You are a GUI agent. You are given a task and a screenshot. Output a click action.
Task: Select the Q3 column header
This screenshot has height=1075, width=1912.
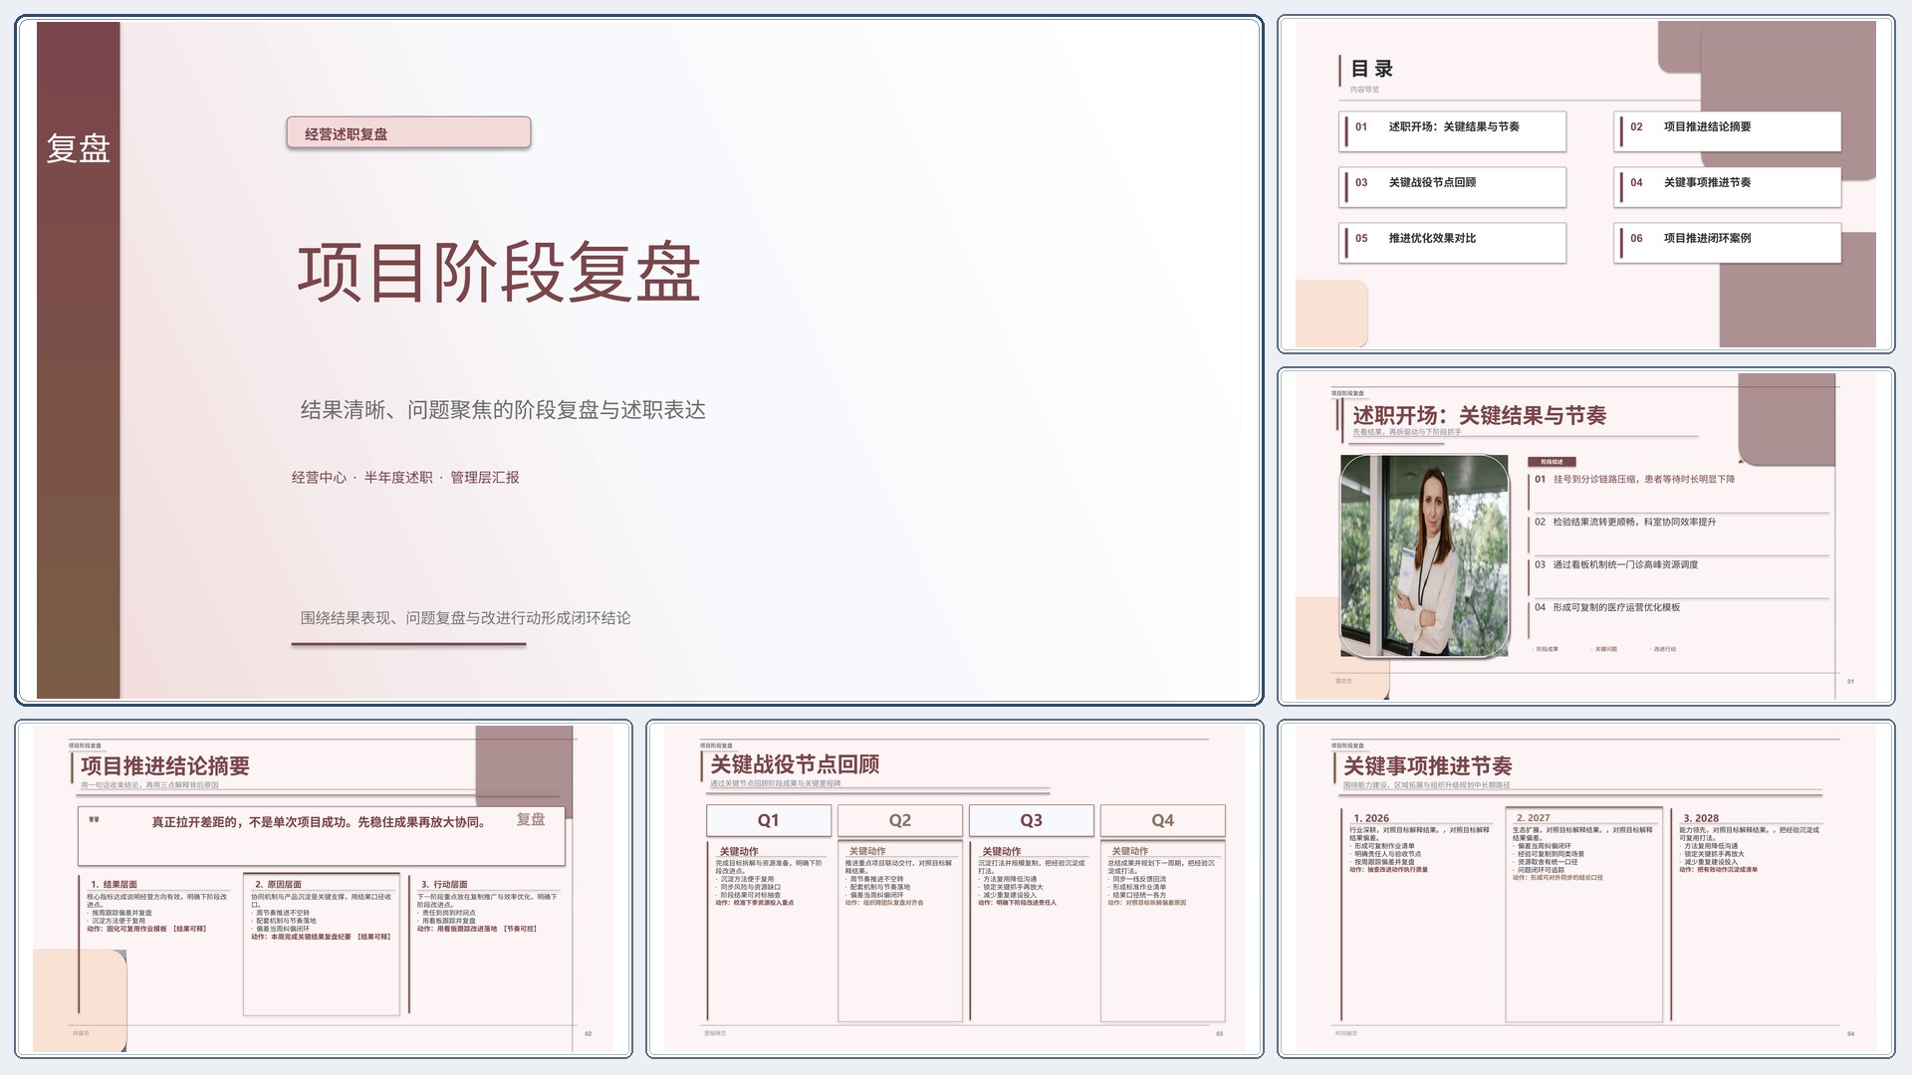click(1032, 820)
